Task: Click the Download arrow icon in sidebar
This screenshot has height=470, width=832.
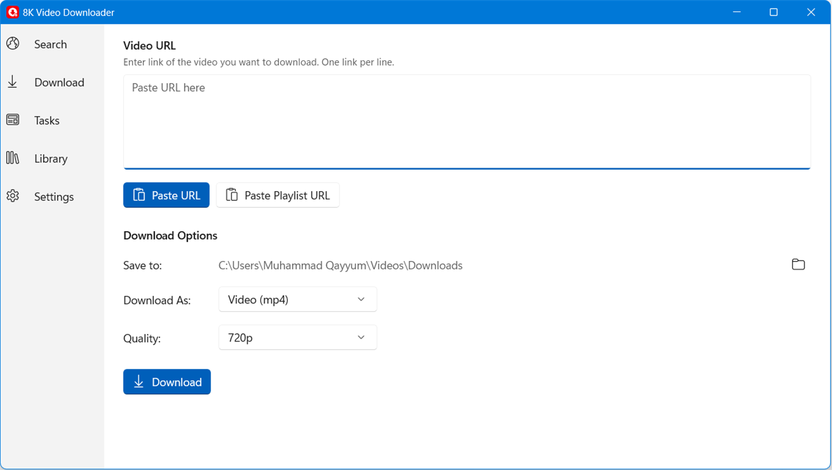Action: coord(13,82)
